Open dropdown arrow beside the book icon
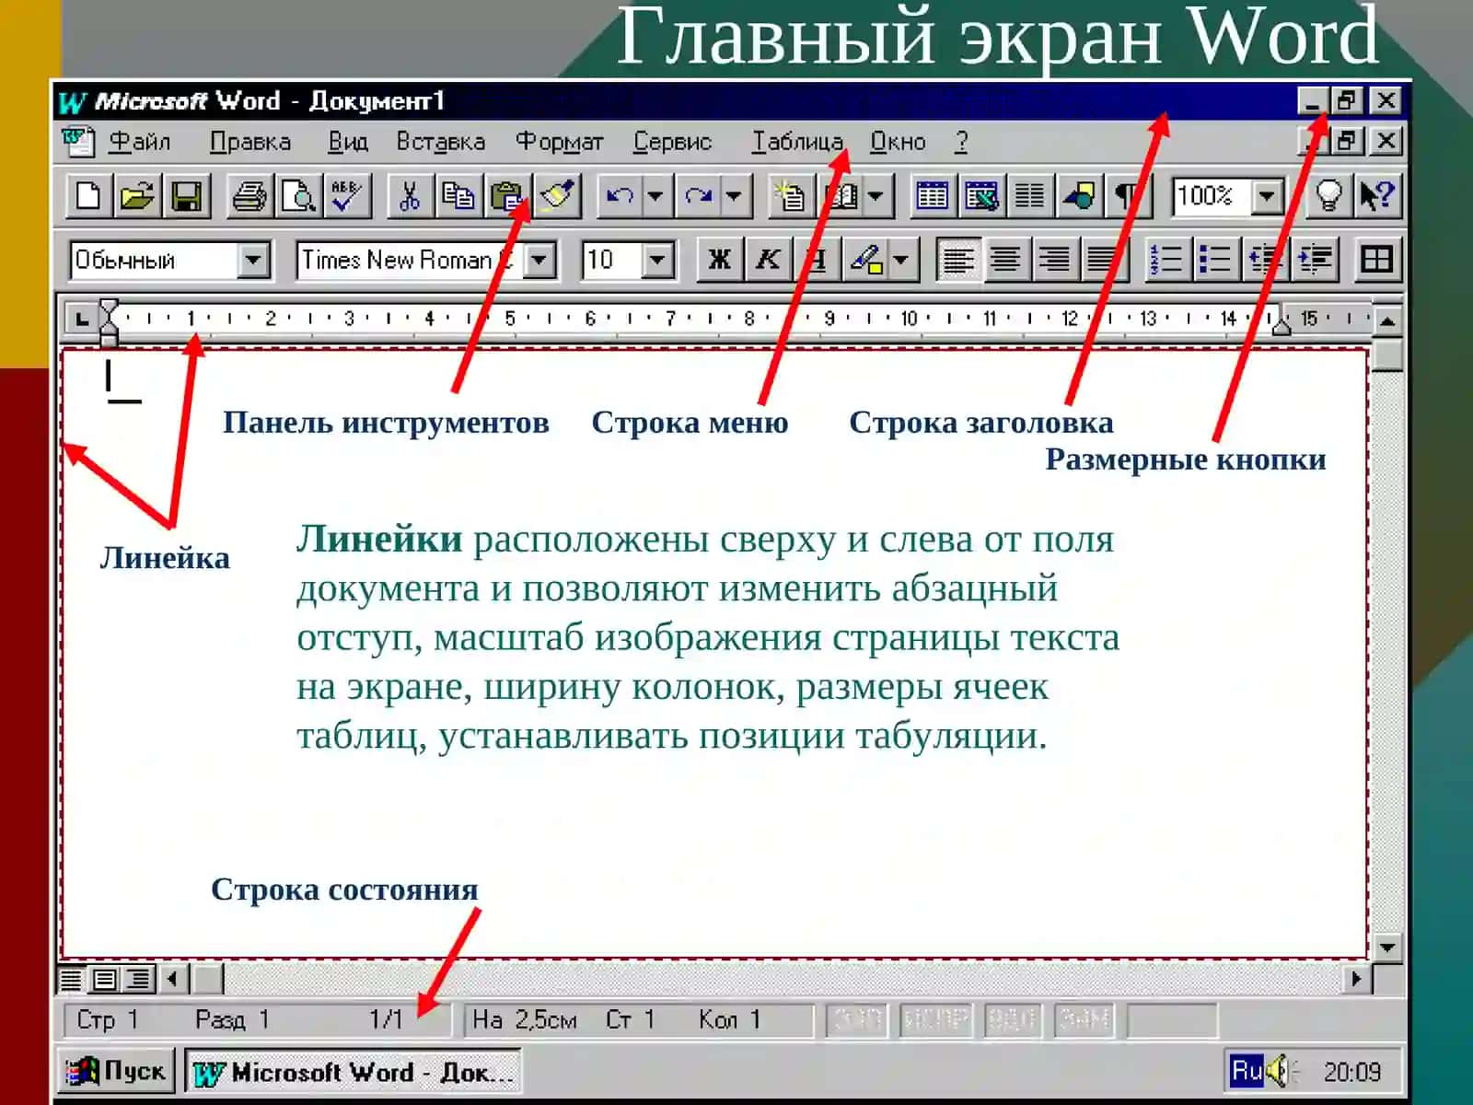1473x1105 pixels. [x=876, y=196]
